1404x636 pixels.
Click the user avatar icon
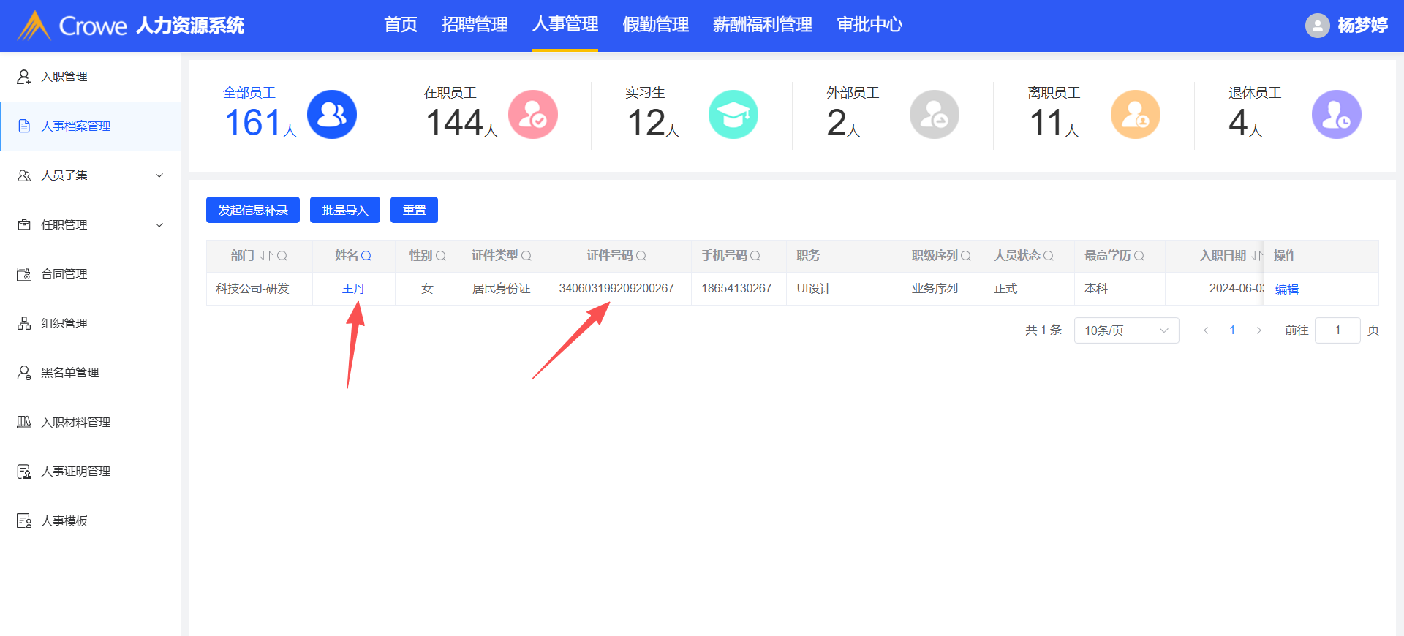(x=1318, y=26)
